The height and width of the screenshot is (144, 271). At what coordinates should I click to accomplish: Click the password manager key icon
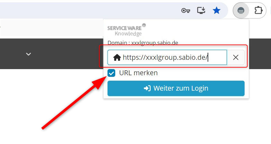click(x=185, y=11)
